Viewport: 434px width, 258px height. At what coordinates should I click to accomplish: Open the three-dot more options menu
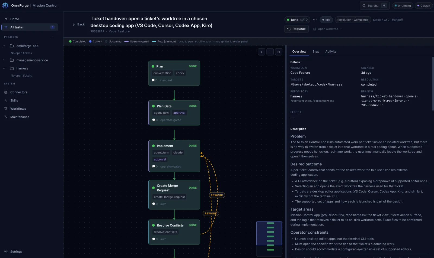pyautogui.click(x=315, y=20)
